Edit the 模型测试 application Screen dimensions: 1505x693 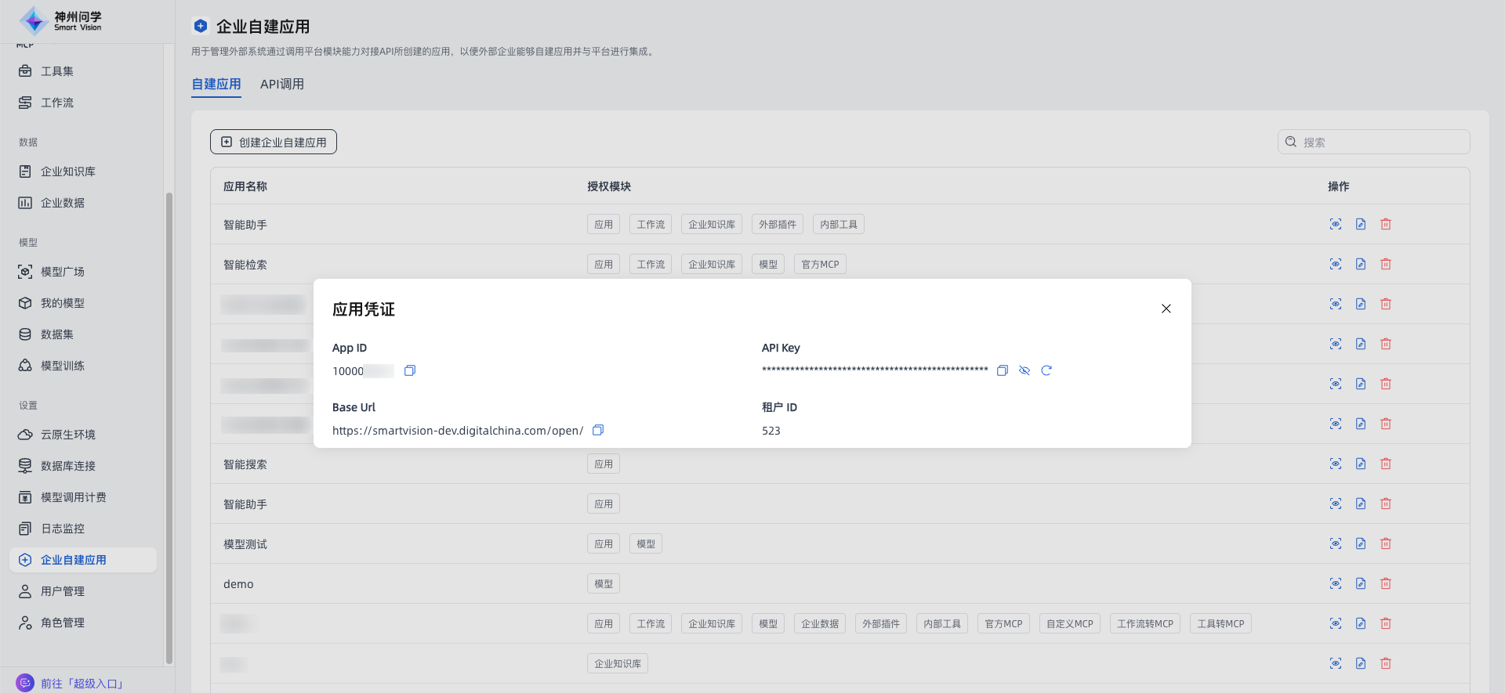point(1360,543)
